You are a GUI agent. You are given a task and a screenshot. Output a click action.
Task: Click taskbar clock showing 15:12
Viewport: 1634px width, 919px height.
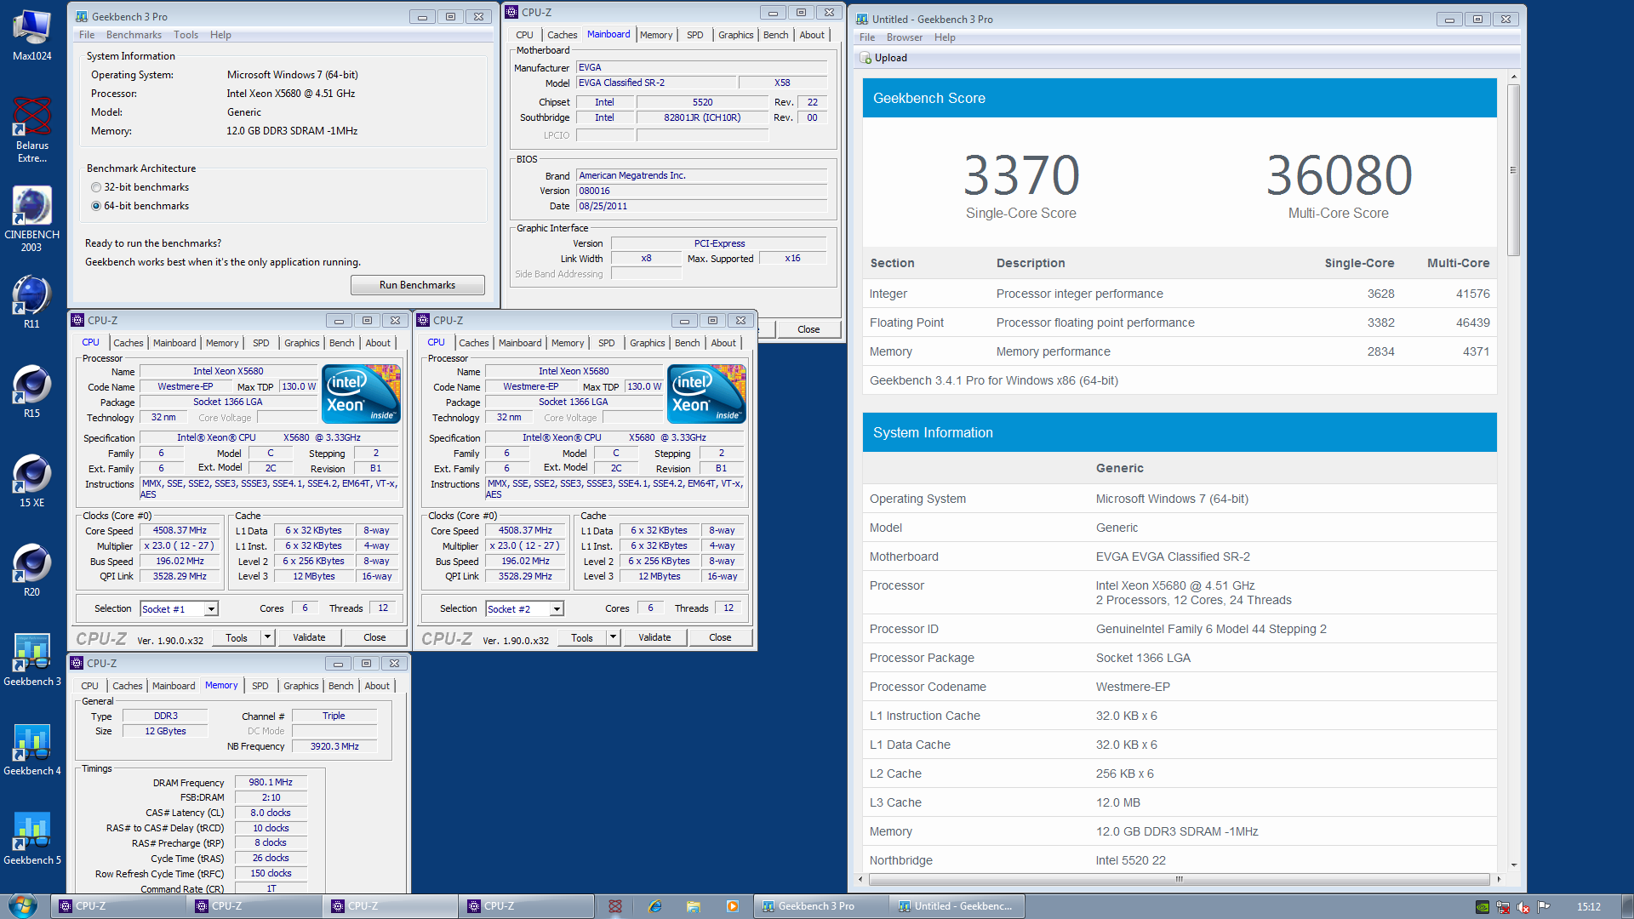pos(1588,907)
